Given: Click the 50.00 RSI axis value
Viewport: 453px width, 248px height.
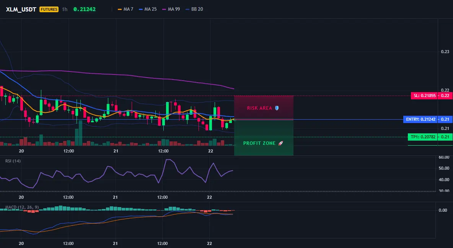Looking at the screenshot, I should tap(444, 168).
